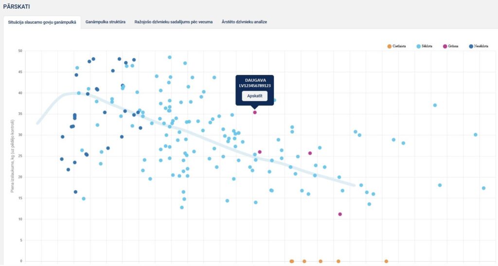This screenshot has height=266, width=498.
Task: Click the magenta point under the DAUGAVA tooltip
Action: [x=255, y=112]
